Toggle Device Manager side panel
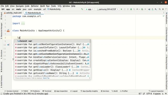The image size is (168, 95). click(166, 34)
